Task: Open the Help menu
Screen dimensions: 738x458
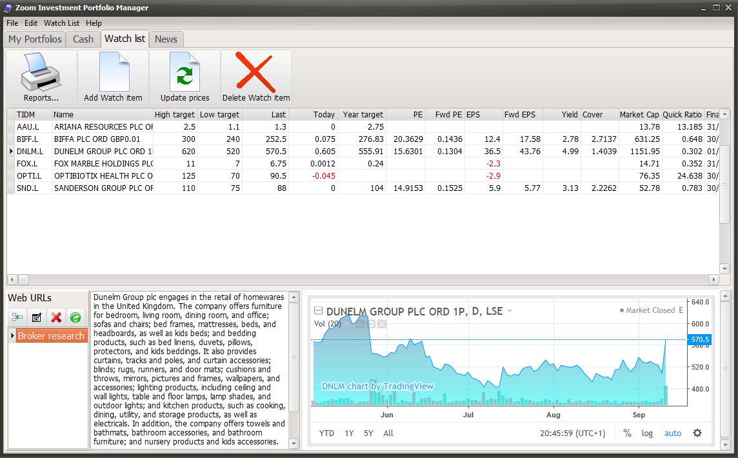Action: pos(94,23)
